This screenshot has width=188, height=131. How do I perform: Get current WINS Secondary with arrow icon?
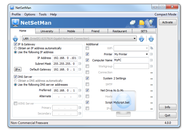pyautogui.click(x=80, y=113)
